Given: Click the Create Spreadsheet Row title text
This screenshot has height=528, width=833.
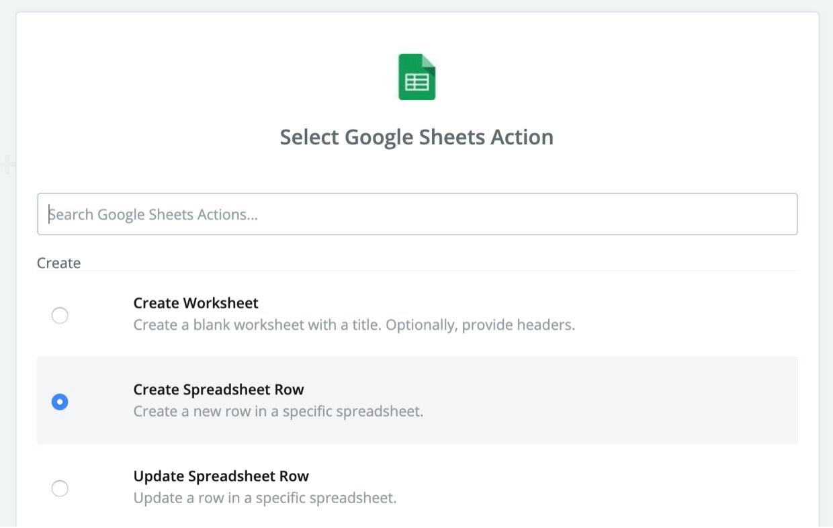Looking at the screenshot, I should coord(219,390).
